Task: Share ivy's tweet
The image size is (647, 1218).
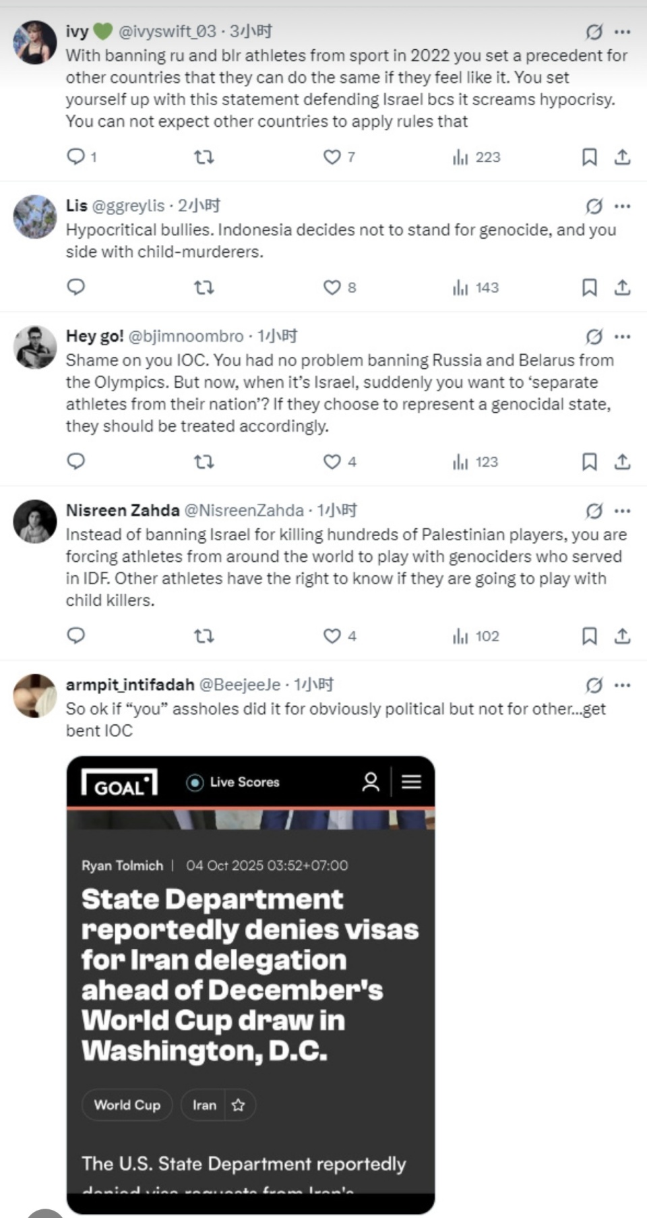Action: 622,157
